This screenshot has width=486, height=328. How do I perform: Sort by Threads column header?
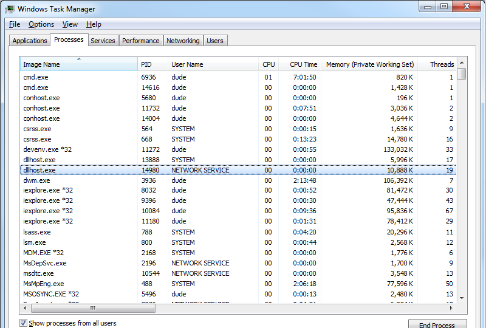(x=437, y=64)
